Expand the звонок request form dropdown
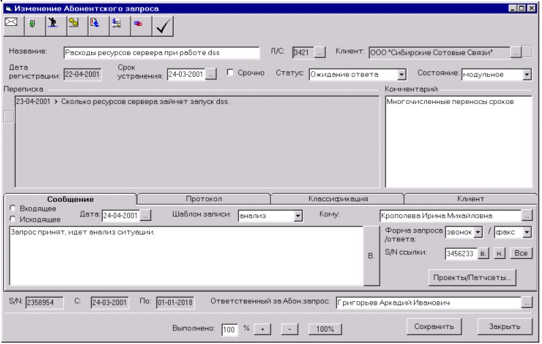This screenshot has height=344, width=542. click(x=478, y=233)
